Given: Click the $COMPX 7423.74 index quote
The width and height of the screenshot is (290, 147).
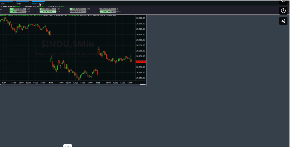Looking at the screenshot, I should click(x=34, y=6).
